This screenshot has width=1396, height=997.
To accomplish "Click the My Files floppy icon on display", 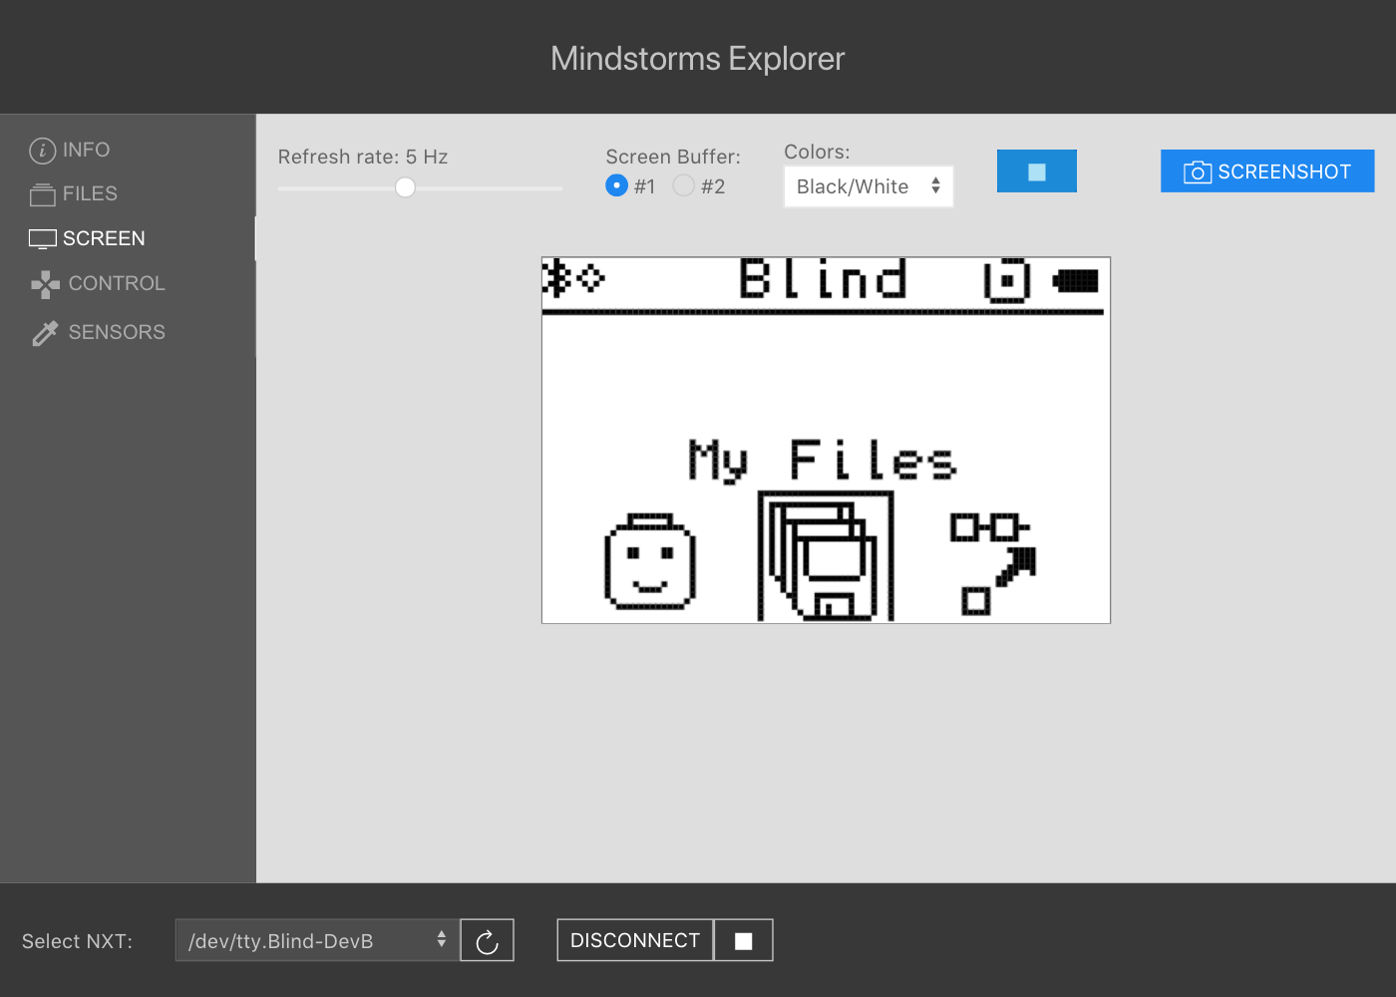I will tap(826, 556).
